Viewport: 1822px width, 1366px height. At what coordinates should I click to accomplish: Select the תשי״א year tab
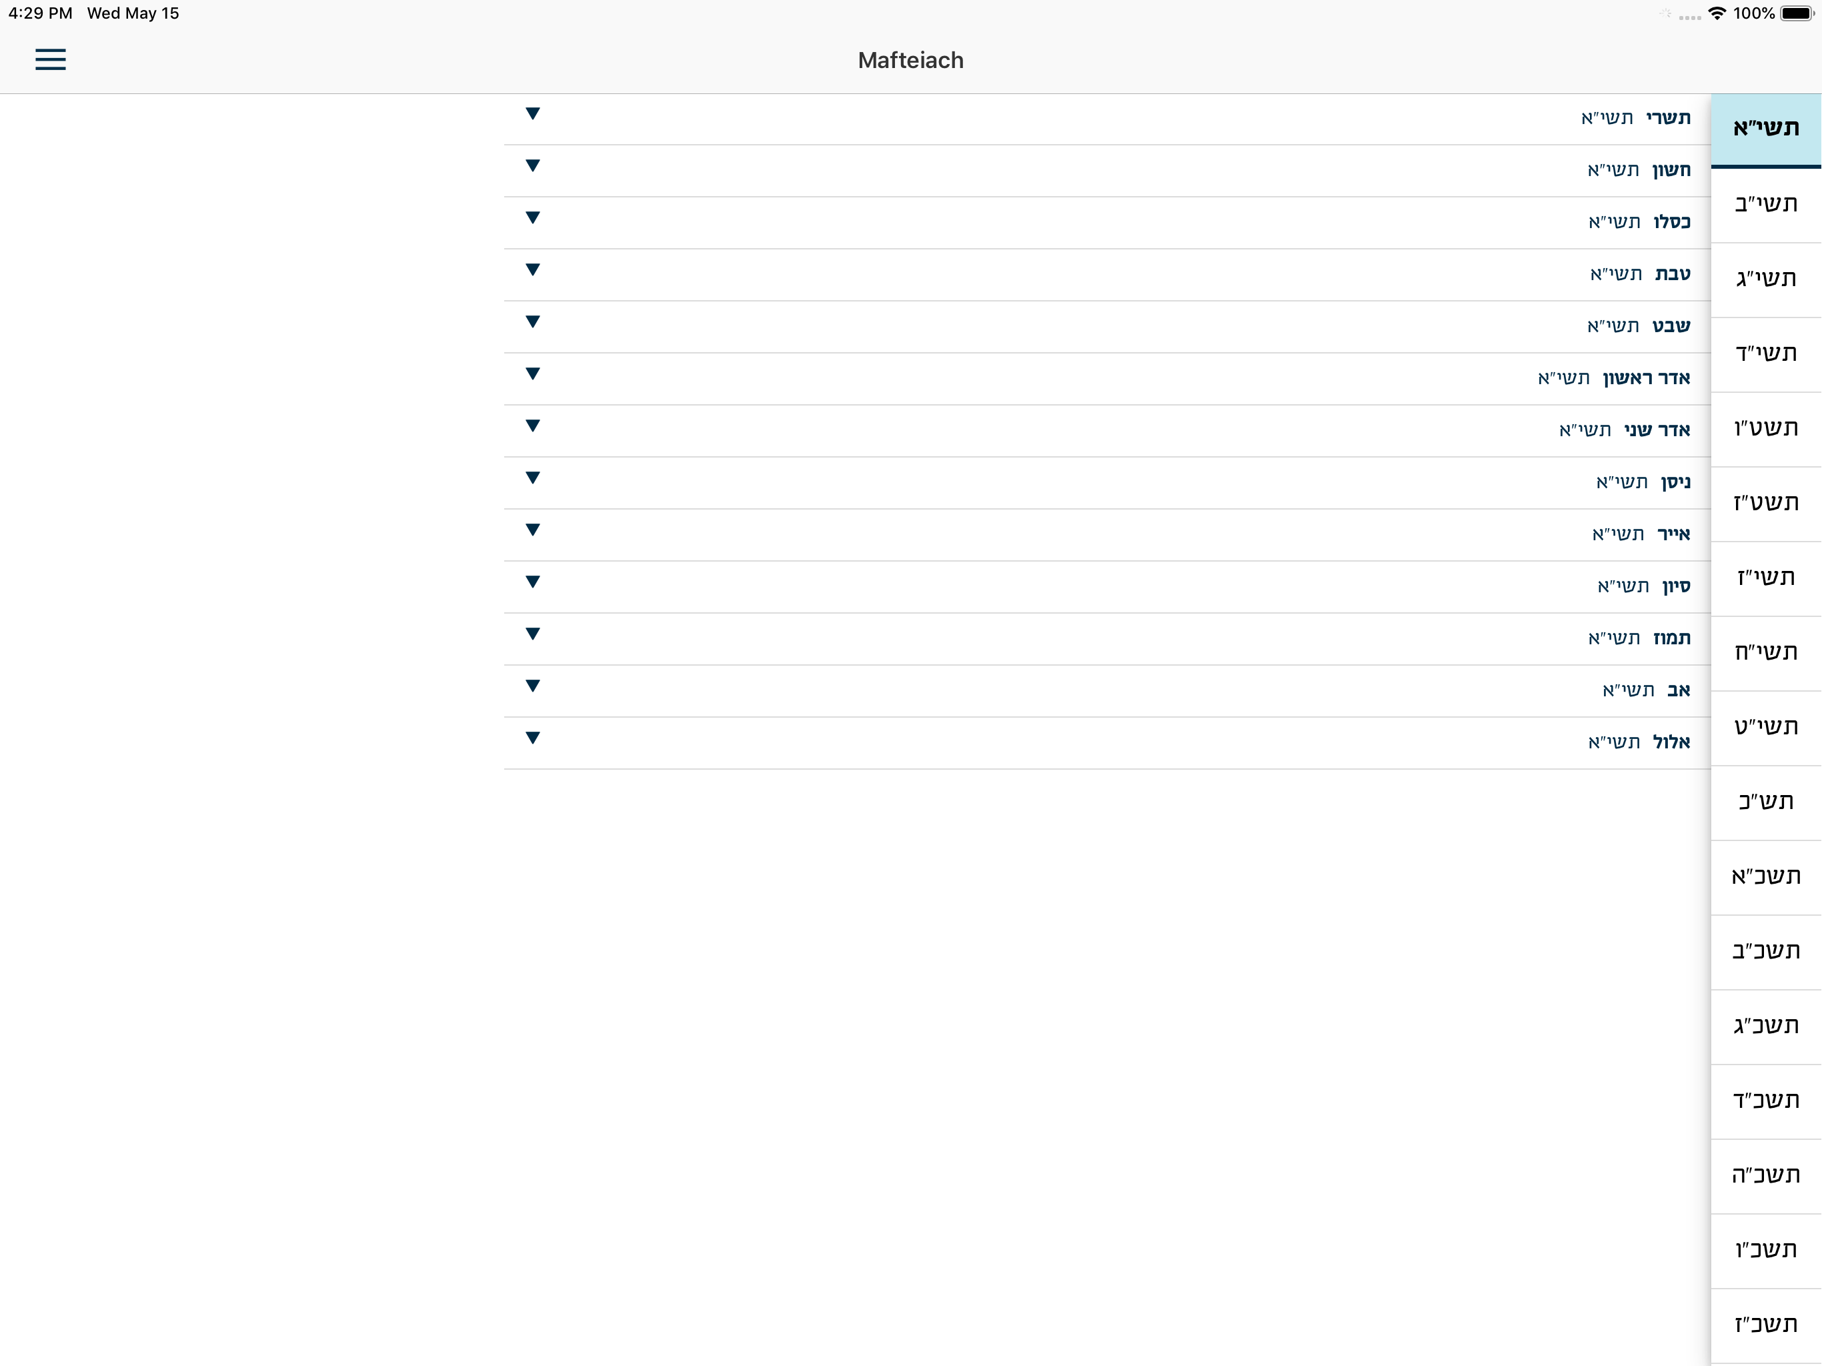point(1766,130)
